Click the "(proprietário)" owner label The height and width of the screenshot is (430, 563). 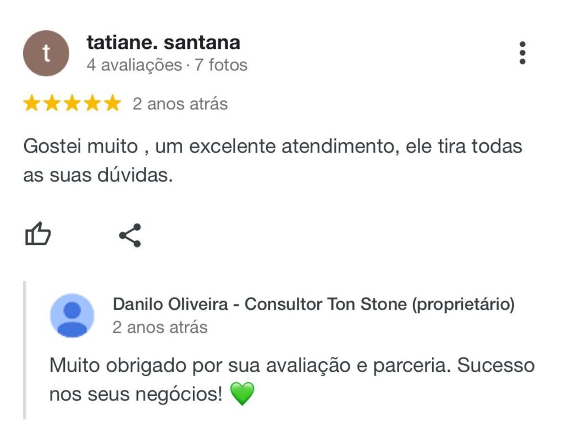tap(463, 304)
